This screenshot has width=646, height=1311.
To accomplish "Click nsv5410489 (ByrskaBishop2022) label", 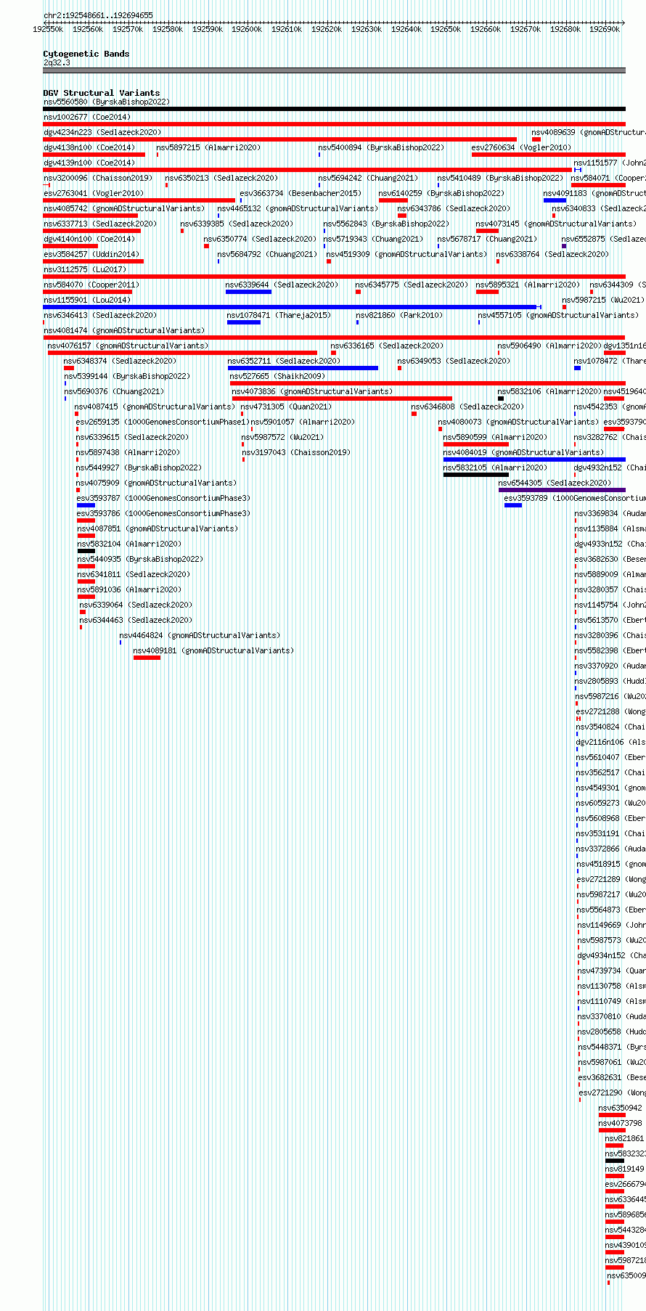I will click(x=500, y=178).
